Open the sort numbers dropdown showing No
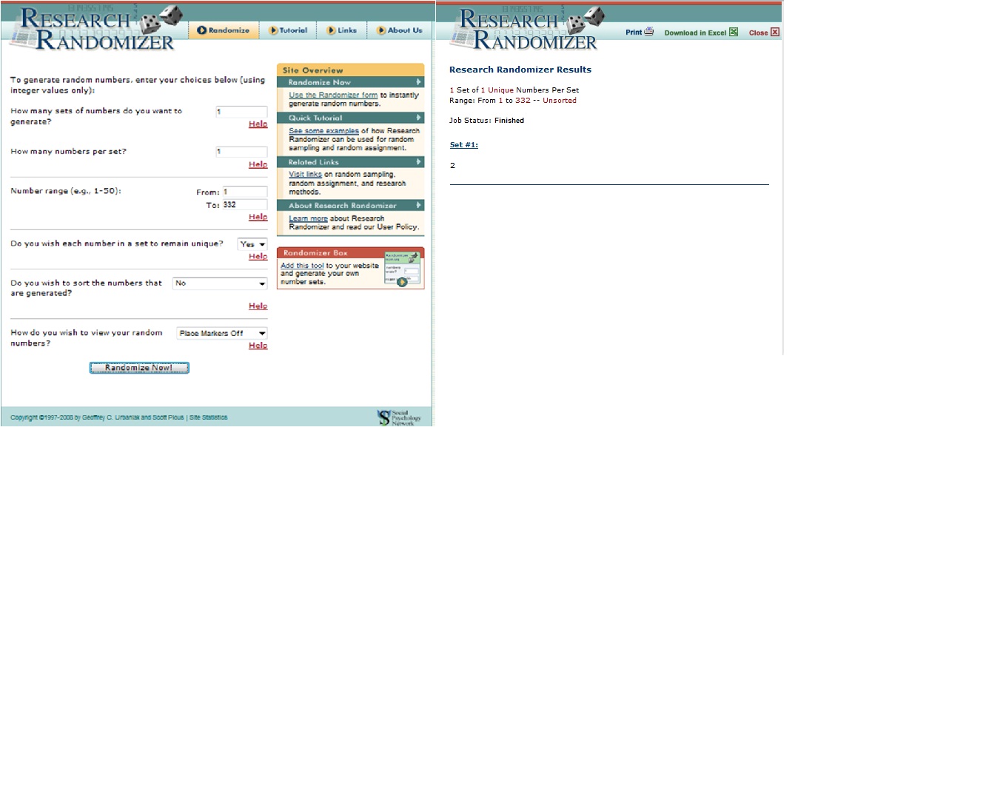Image resolution: width=986 pixels, height=786 pixels. click(x=220, y=283)
